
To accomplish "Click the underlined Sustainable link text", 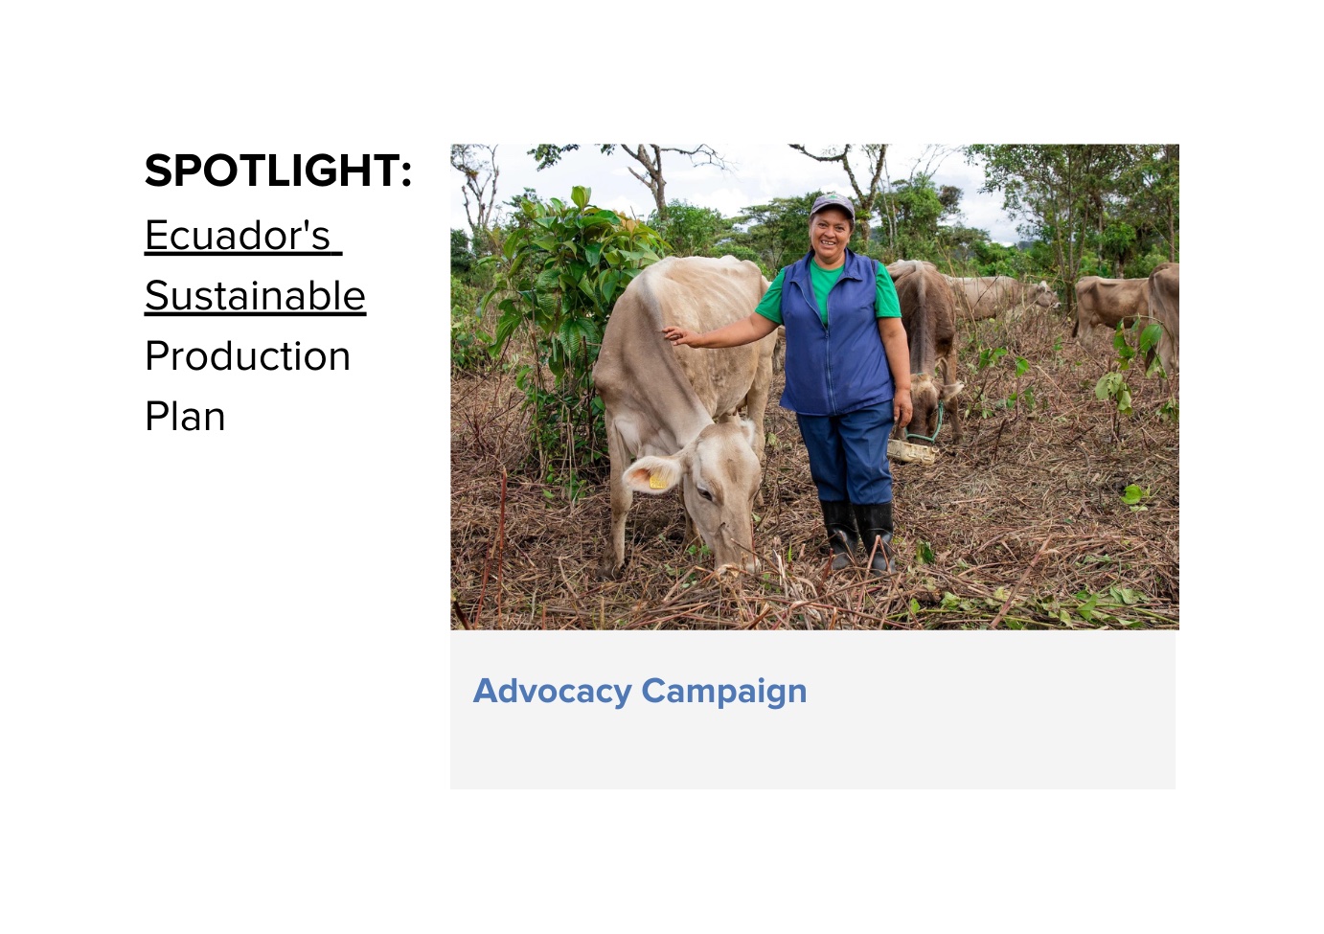I will pyautogui.click(x=255, y=296).
